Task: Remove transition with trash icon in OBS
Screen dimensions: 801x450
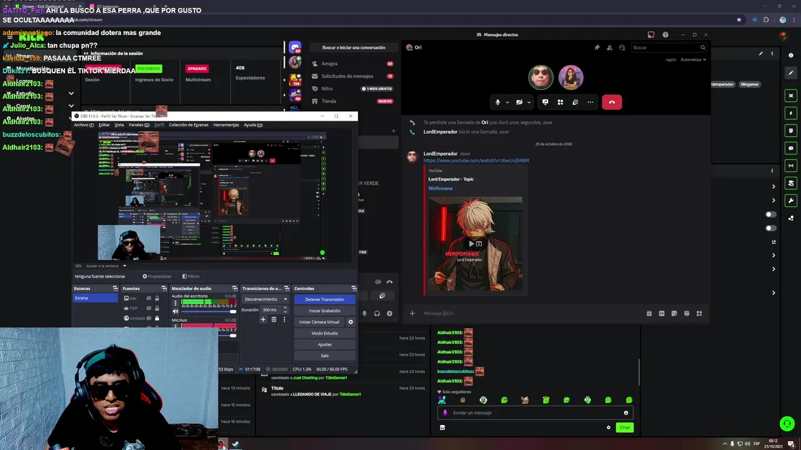Action: tap(273, 319)
